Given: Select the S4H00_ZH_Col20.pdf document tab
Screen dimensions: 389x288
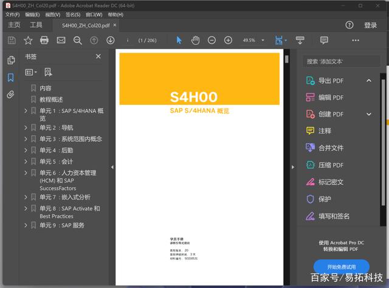Looking at the screenshot, I should [86, 25].
